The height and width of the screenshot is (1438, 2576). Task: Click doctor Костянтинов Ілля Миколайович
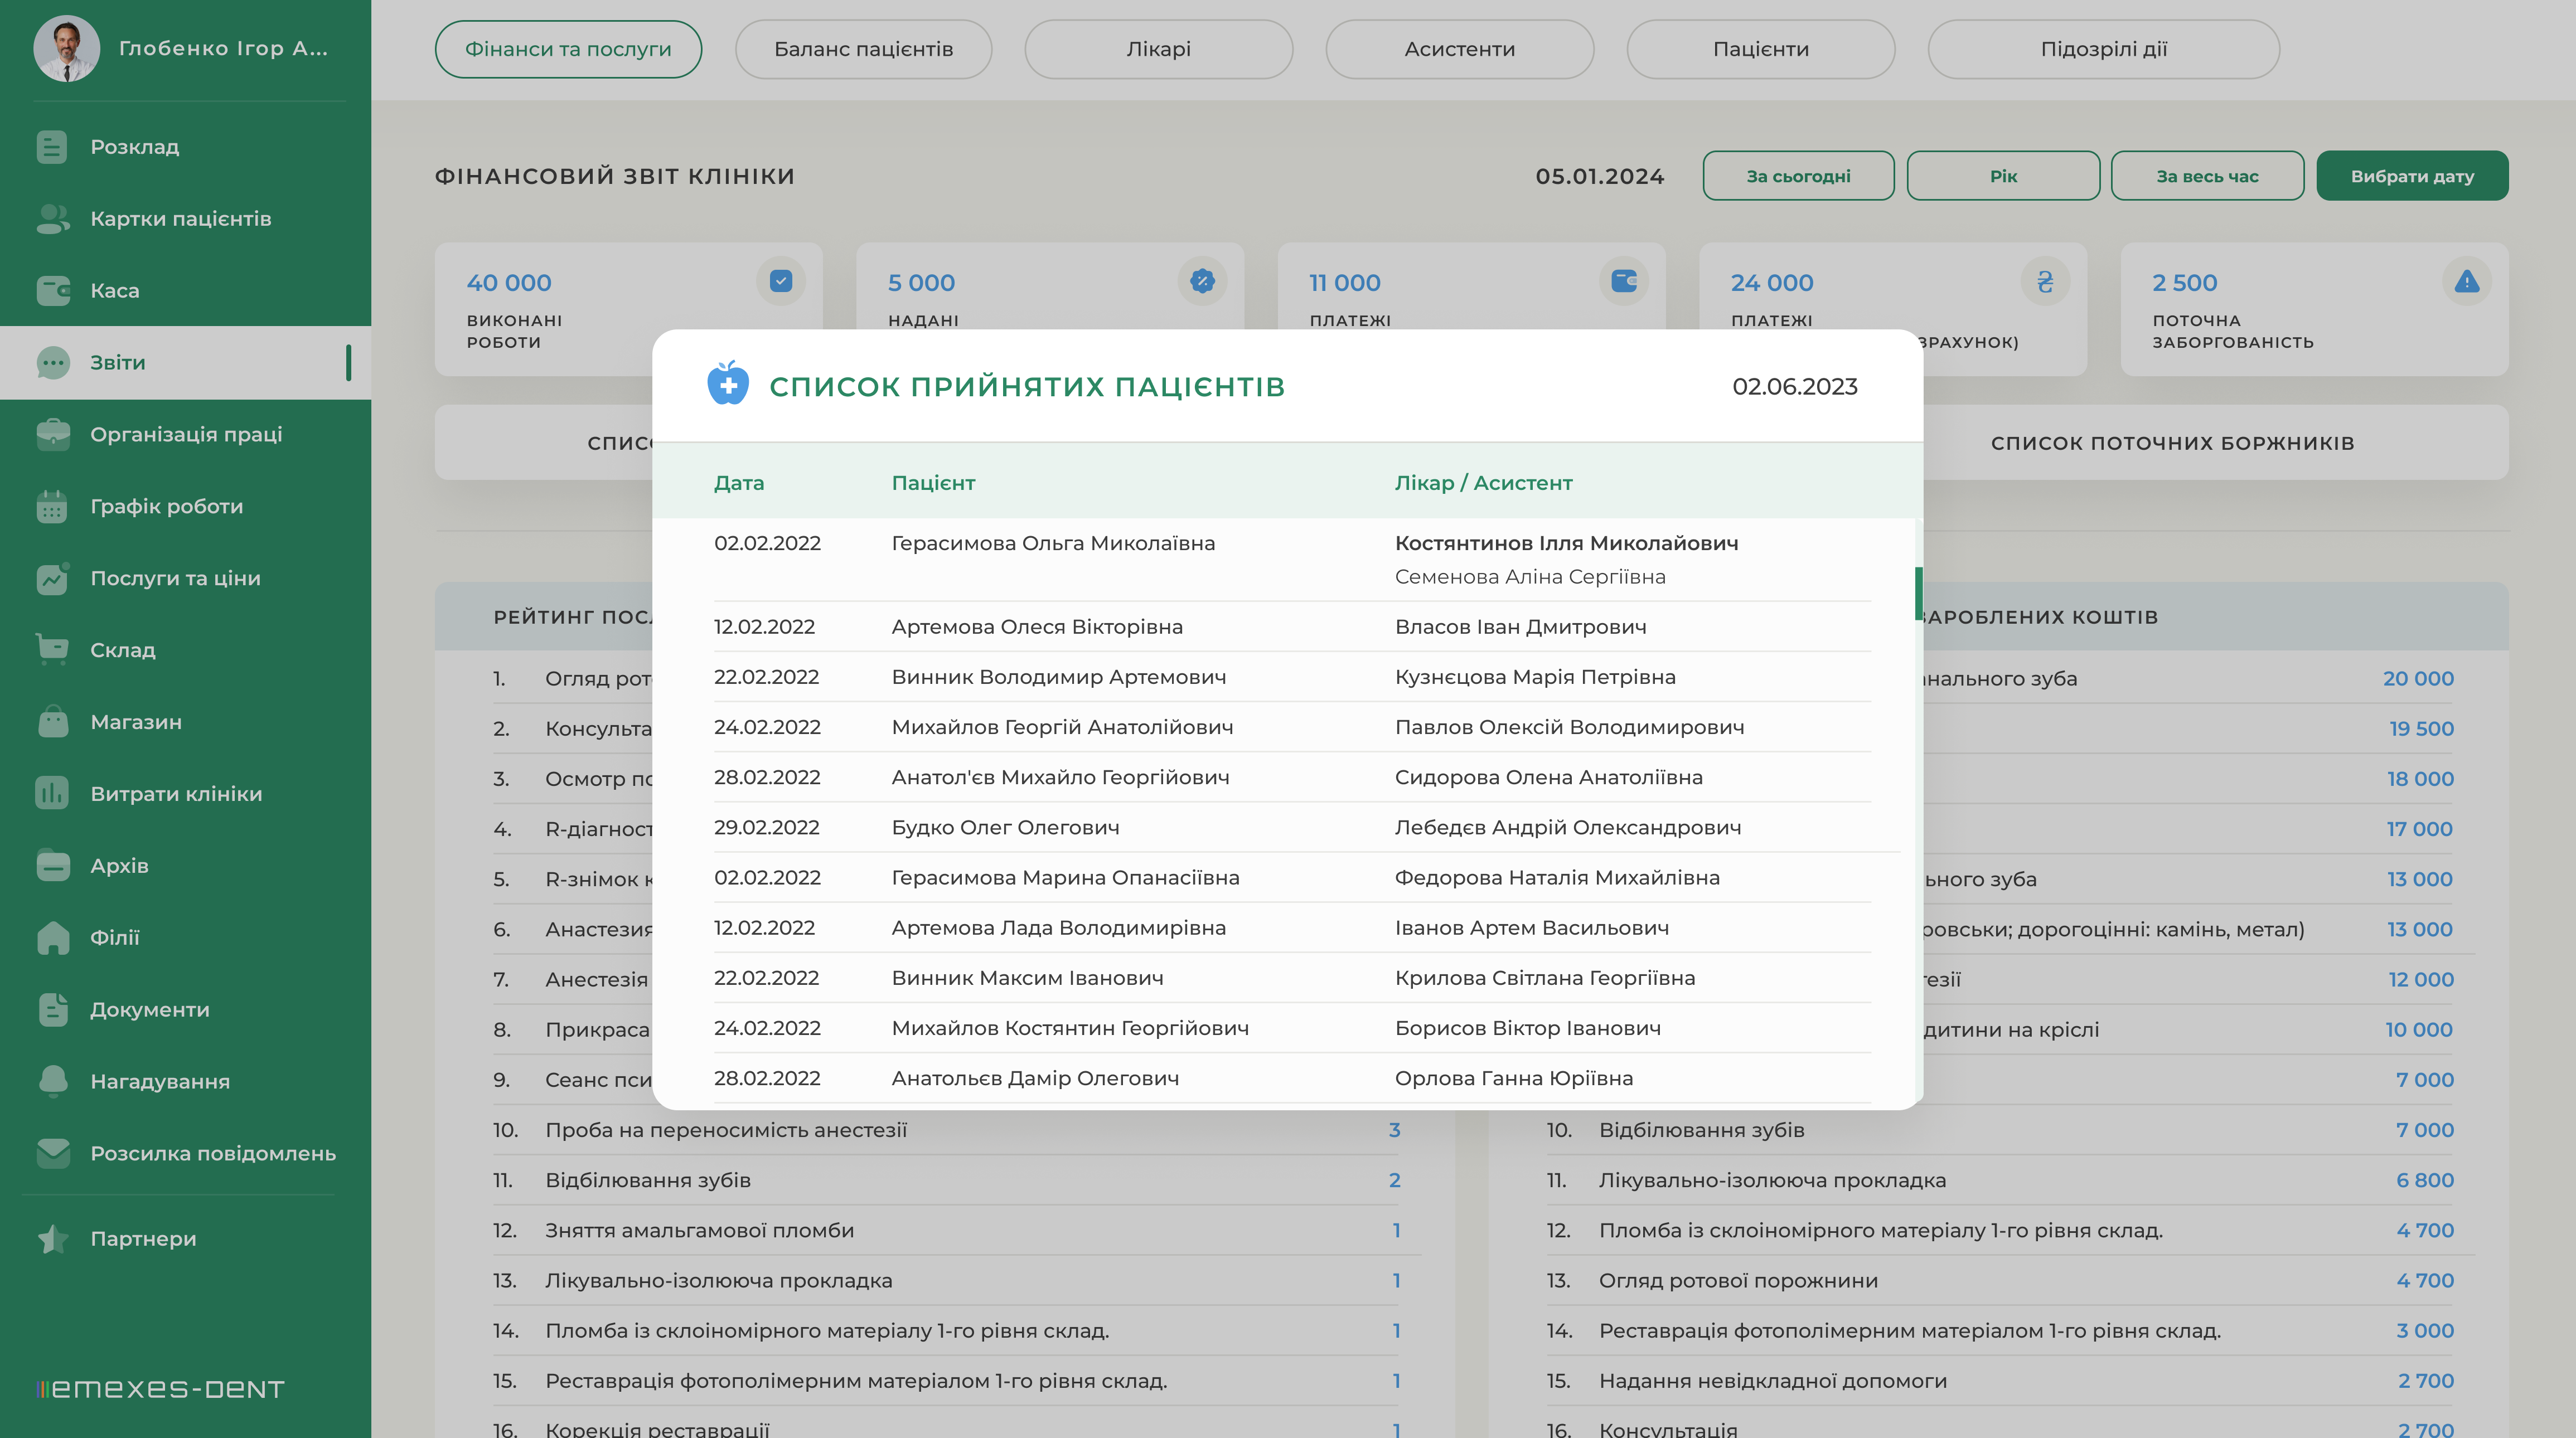pyautogui.click(x=1566, y=543)
